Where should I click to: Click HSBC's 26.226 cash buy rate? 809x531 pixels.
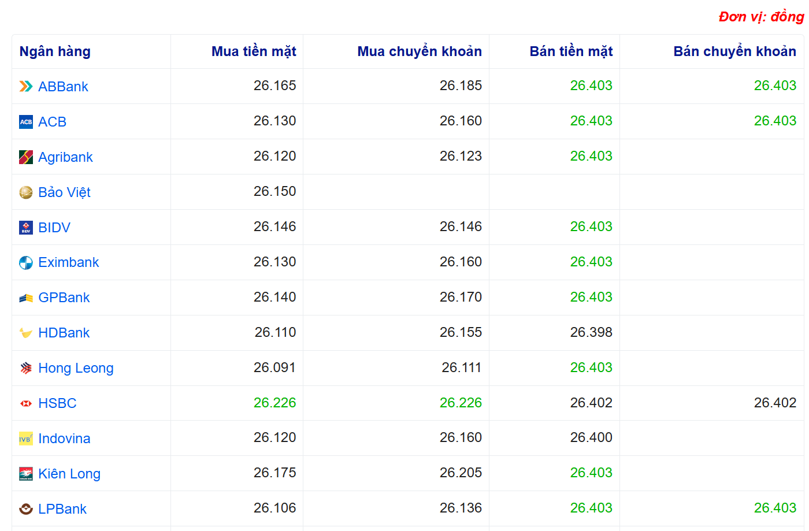(x=274, y=403)
